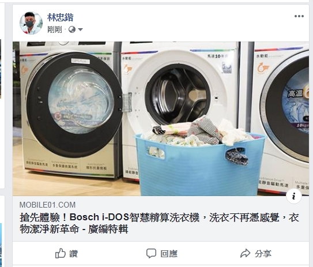
Task: Open profile of 林忠鍇
Action: coord(61,17)
